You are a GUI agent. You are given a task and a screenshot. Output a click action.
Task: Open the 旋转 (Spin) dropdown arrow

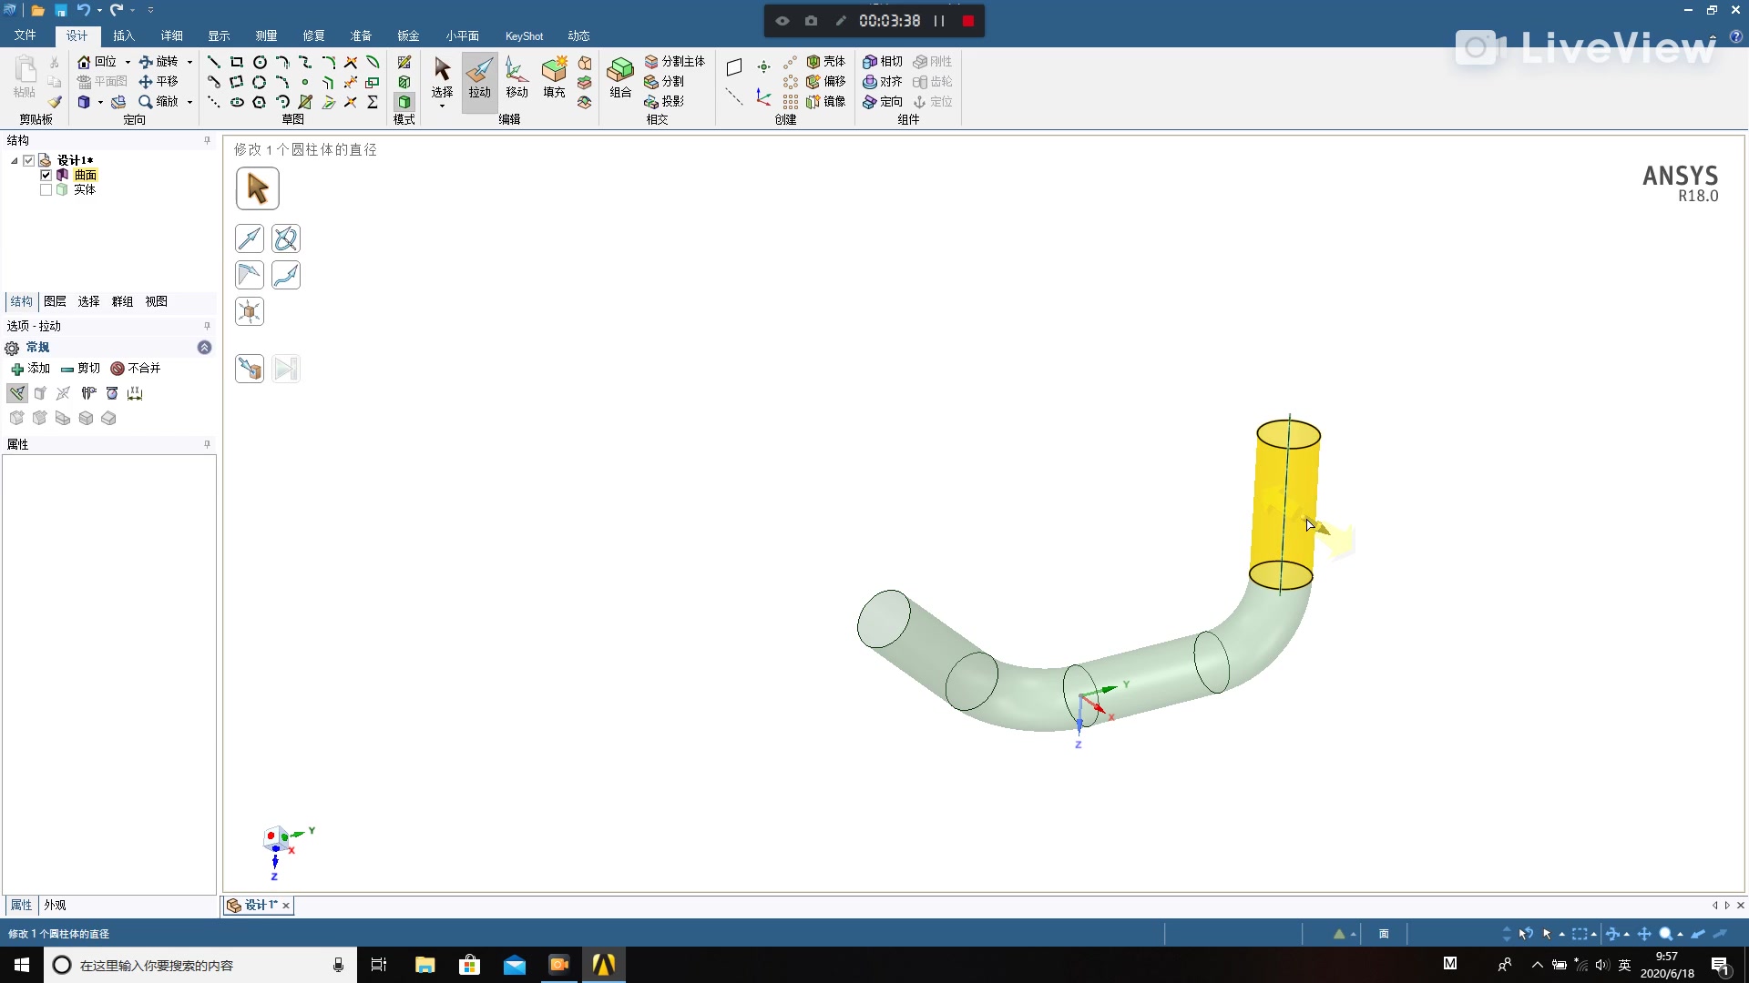pyautogui.click(x=189, y=61)
